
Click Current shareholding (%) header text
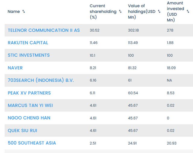coord(103,11)
